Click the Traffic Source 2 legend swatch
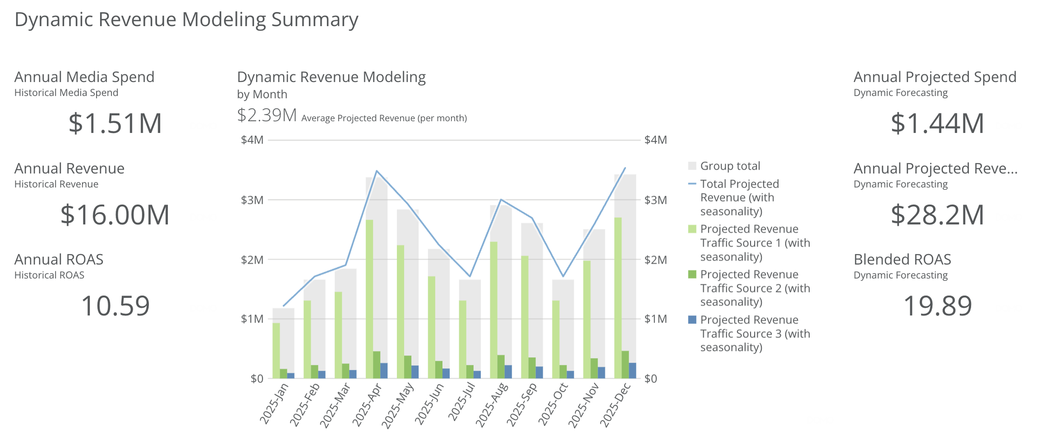This screenshot has height=447, width=1041. [692, 275]
